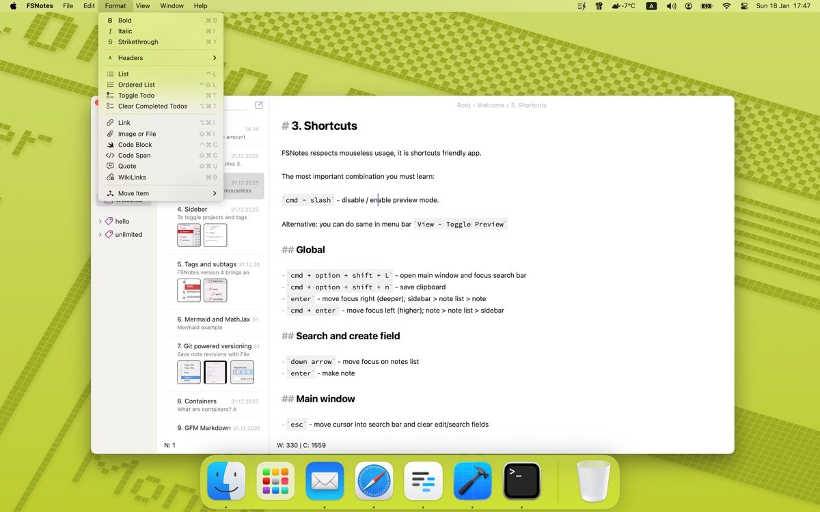Choose Toggle Todo in menu
Screen dimensions: 820x512
coord(161,96)
